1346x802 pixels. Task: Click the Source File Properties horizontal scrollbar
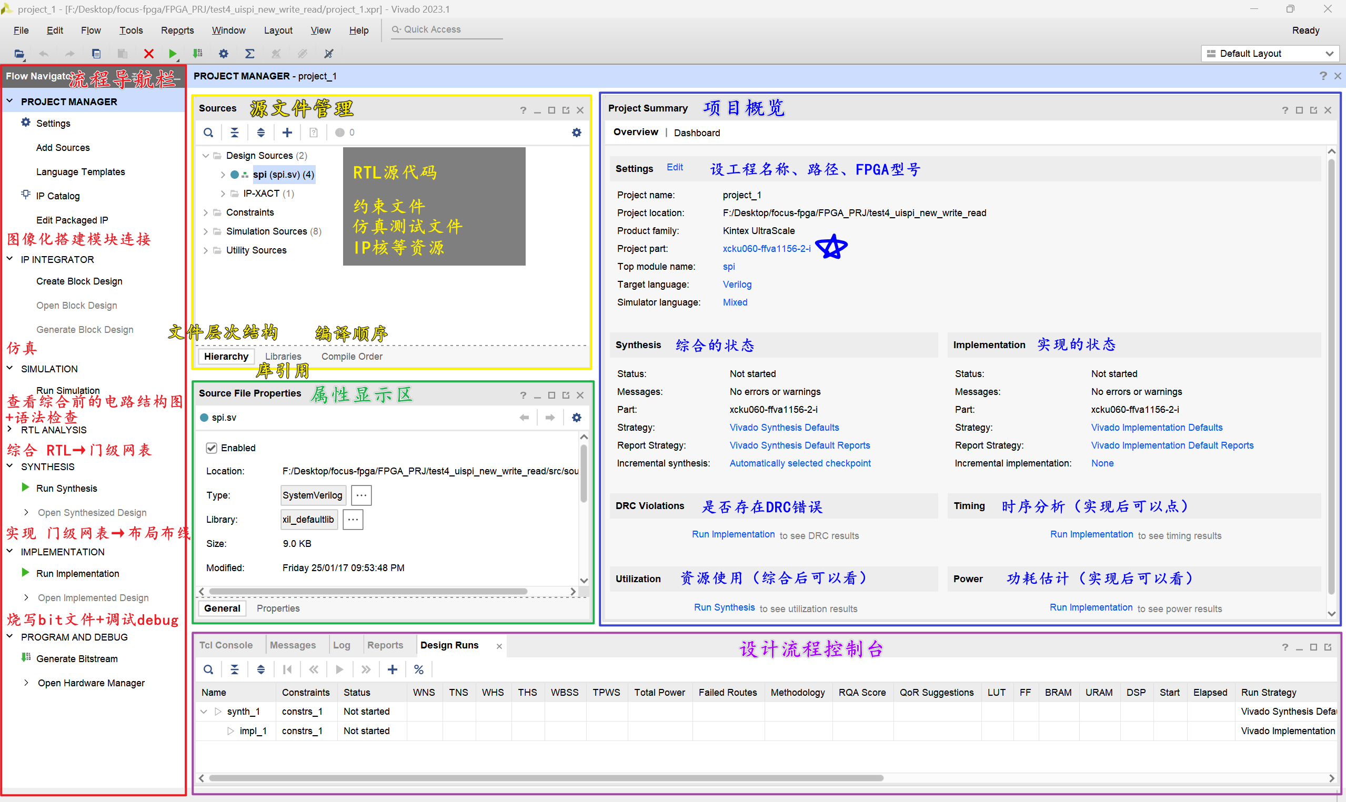pos(368,592)
